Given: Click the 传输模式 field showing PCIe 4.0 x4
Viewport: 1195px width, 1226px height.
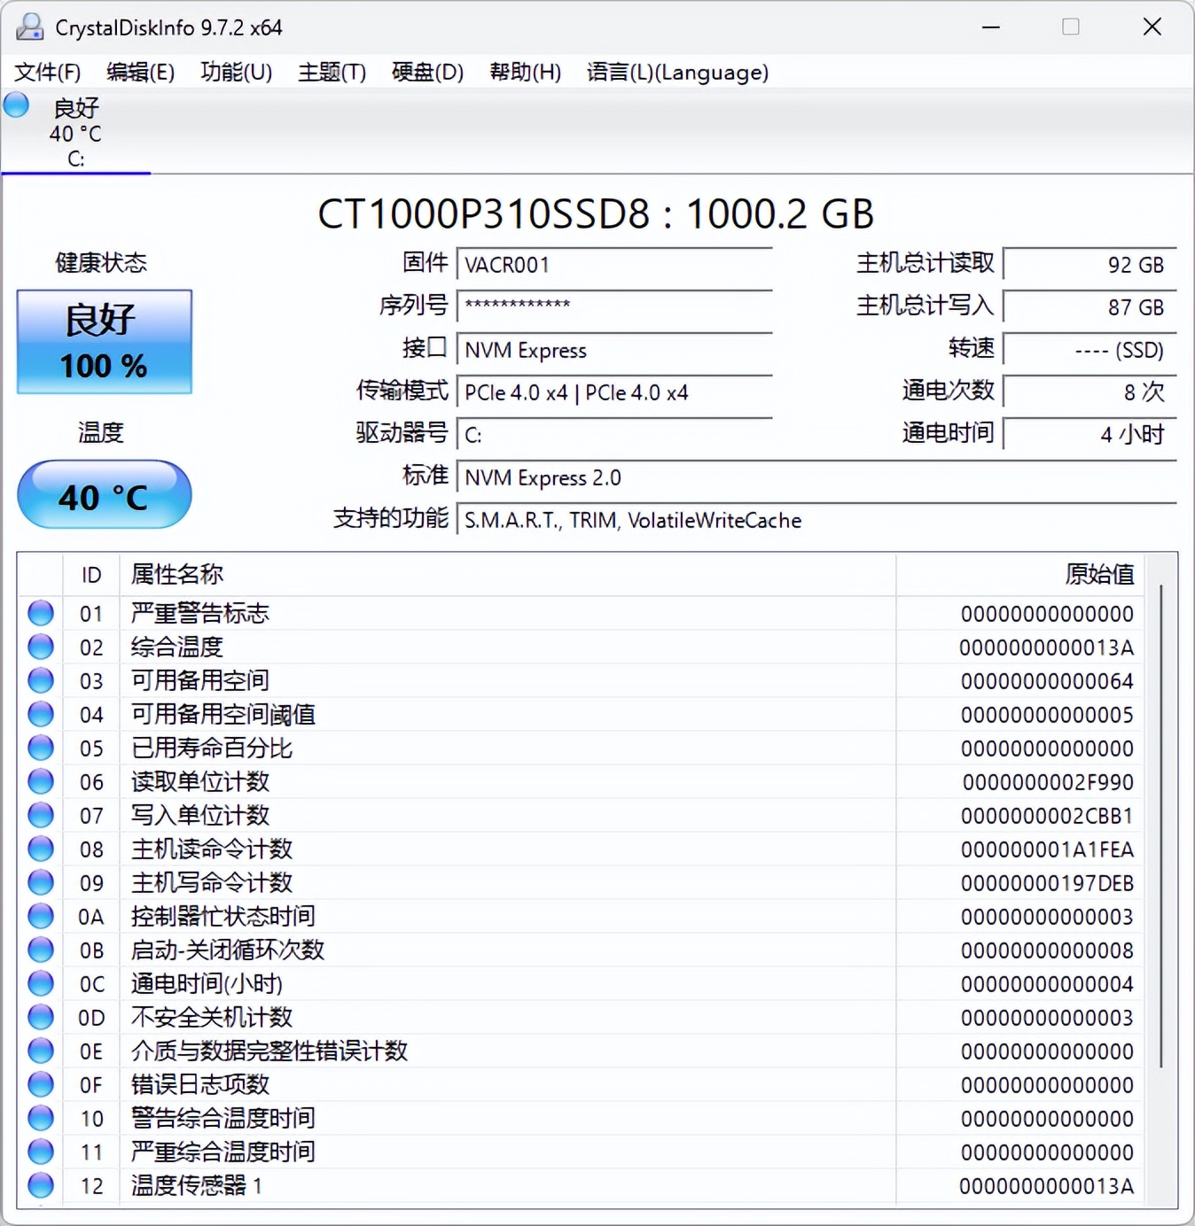Looking at the screenshot, I should (x=614, y=392).
